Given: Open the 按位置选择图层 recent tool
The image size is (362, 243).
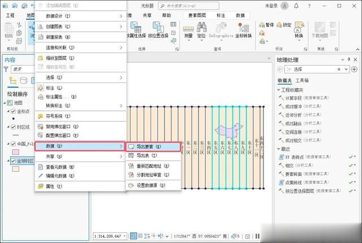Looking at the screenshot, I should coord(309,191).
